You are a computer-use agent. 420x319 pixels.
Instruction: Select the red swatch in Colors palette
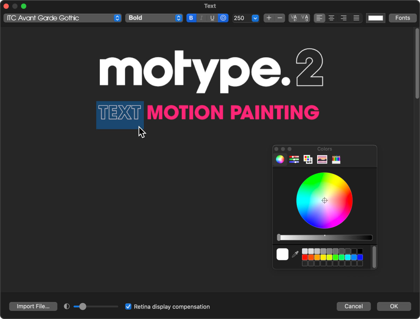[305, 257]
